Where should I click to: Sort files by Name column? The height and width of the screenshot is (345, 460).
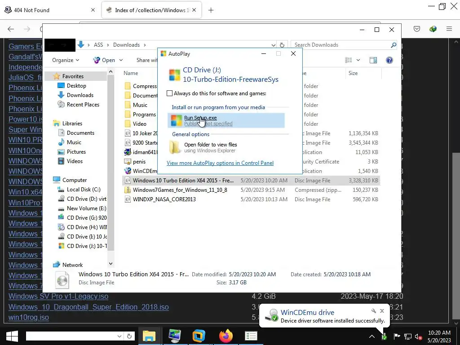[131, 73]
